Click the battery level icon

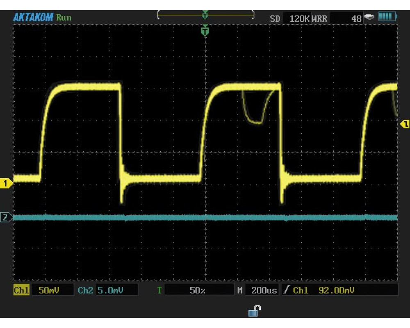point(387,17)
